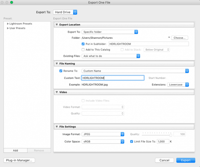Uncheck the Put in Subfolder checkbox
Screen dimensions: 200x167
click(83, 44)
